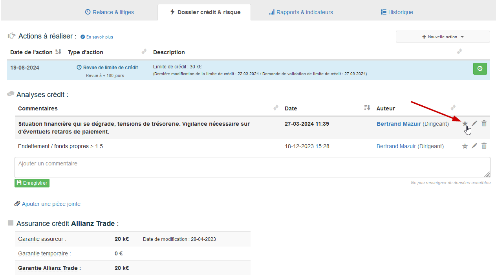This screenshot has width=496, height=277.
Task: Sort actions by Date de l'action
Action: (x=59, y=52)
